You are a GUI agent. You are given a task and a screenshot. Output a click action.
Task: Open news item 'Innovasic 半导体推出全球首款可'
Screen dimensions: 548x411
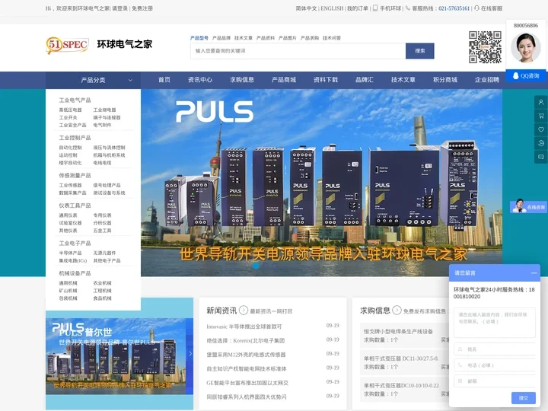click(x=244, y=327)
